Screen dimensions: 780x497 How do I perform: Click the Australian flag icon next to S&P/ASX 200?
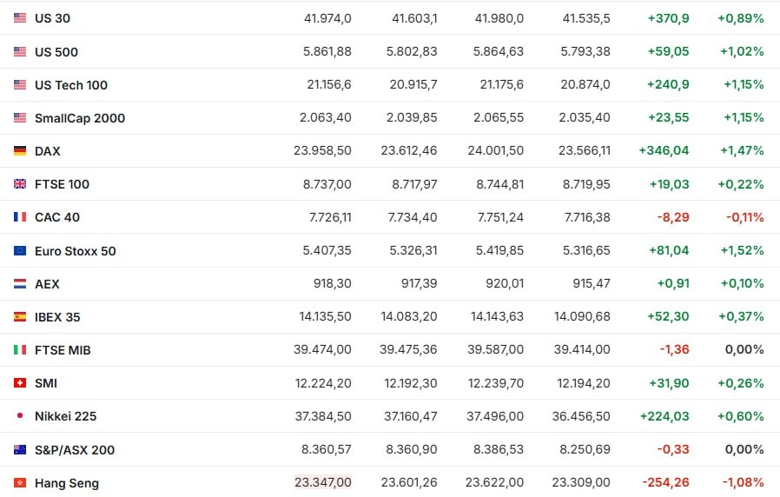click(20, 450)
